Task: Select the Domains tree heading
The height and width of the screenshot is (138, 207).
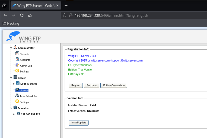Action: point(23,108)
